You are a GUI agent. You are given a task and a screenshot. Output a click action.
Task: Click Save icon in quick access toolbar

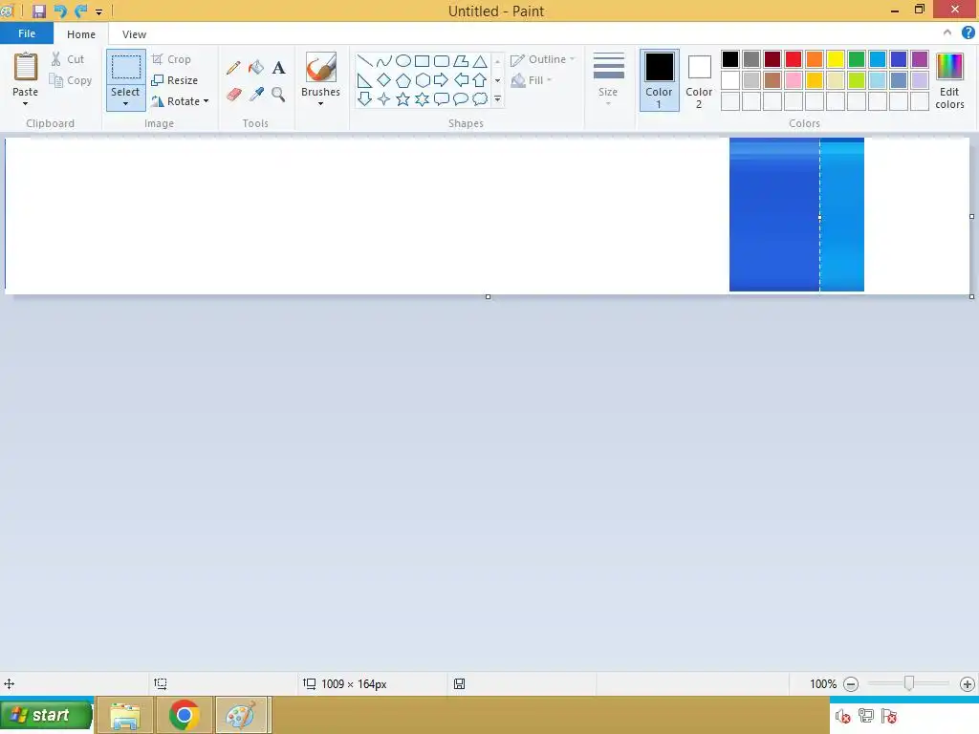[x=39, y=11]
